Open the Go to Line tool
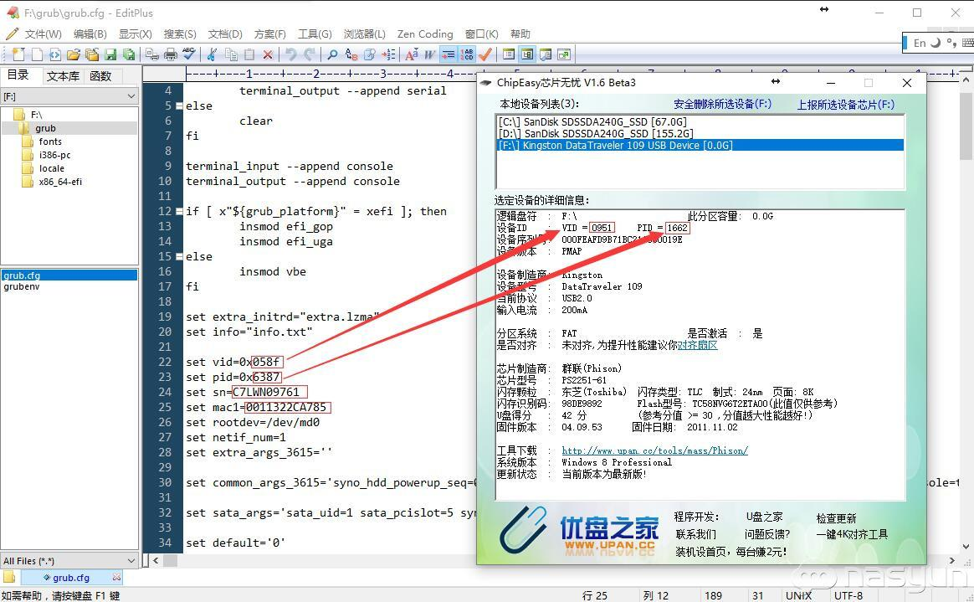 click(x=388, y=54)
